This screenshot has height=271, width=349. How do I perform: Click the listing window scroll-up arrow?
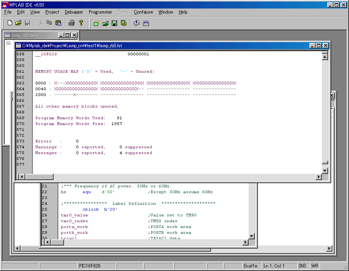(x=325, y=57)
